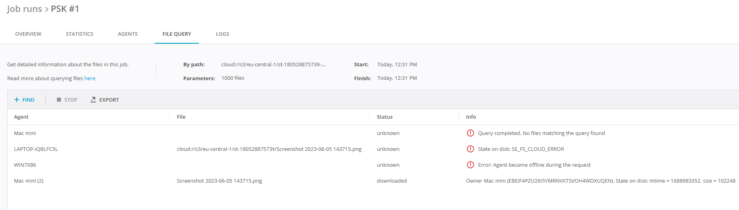Sort by the File column header

click(x=181, y=117)
